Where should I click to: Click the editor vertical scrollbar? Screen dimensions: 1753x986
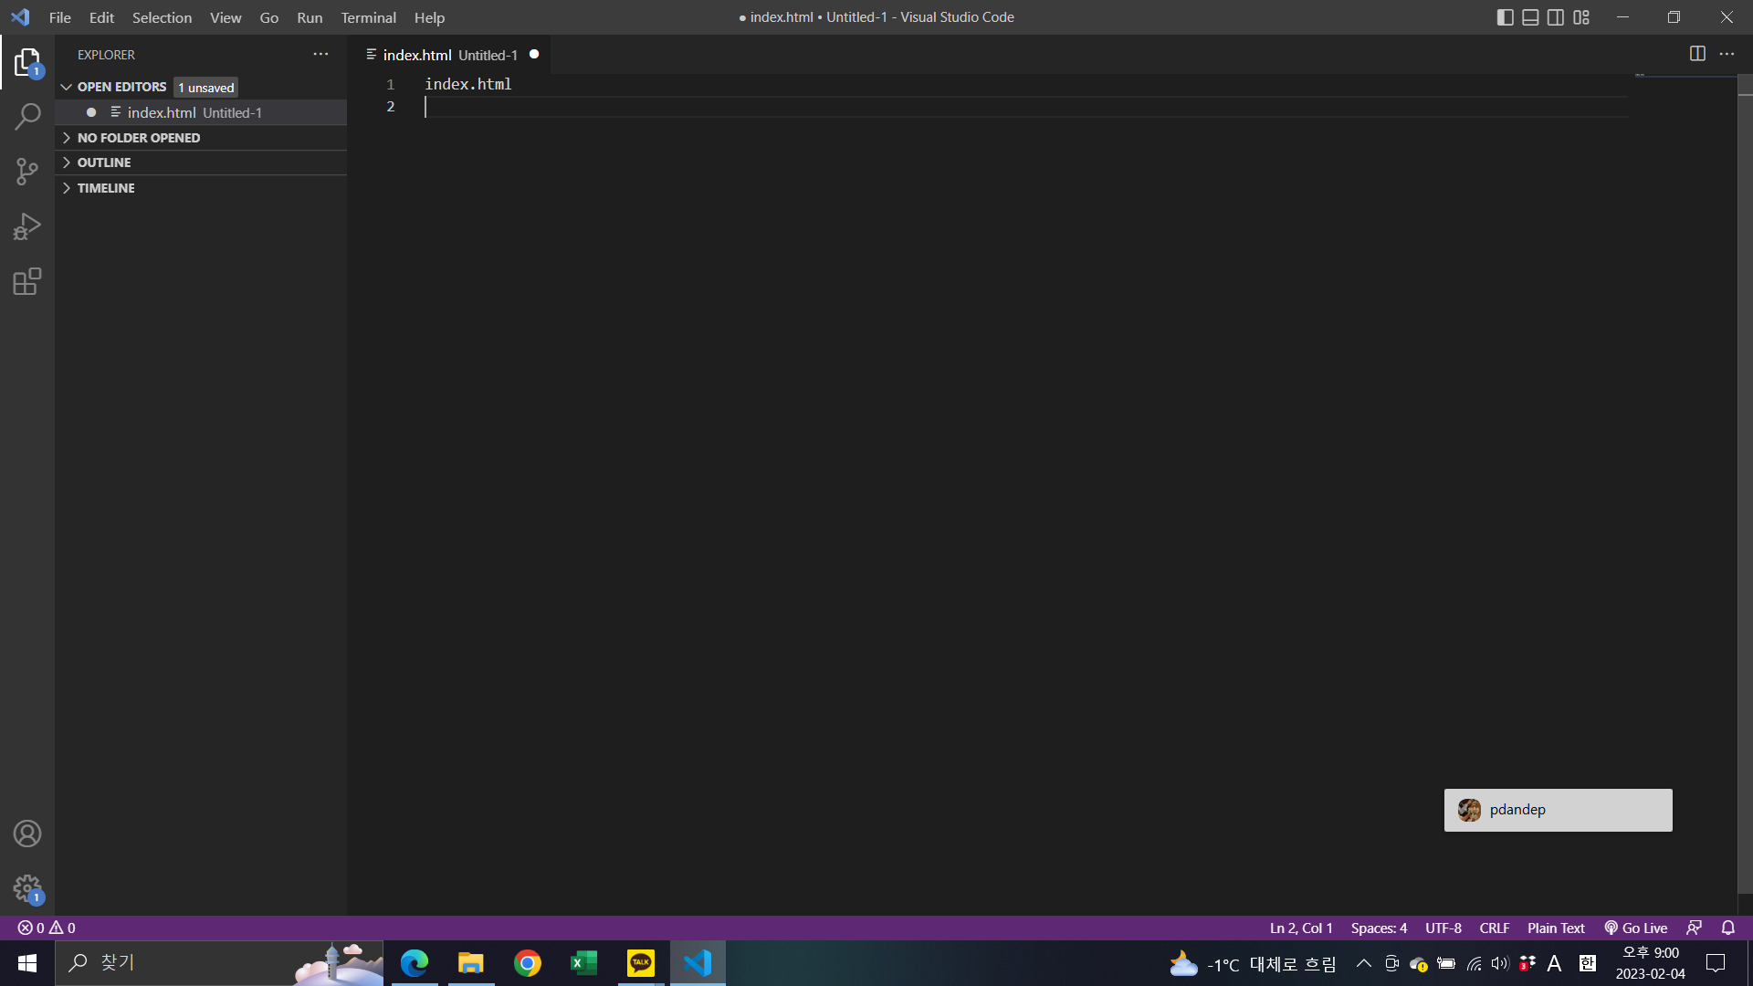(1745, 484)
